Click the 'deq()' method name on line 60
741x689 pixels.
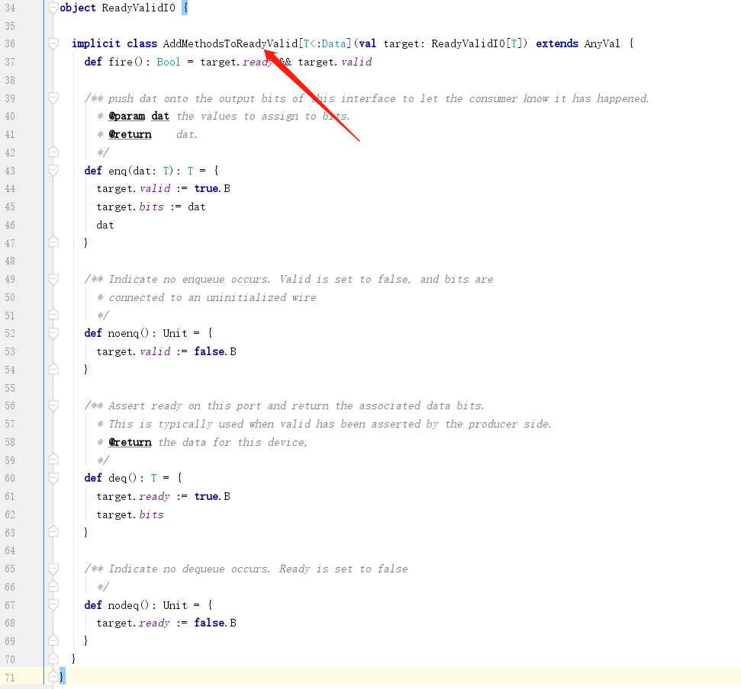coord(122,478)
